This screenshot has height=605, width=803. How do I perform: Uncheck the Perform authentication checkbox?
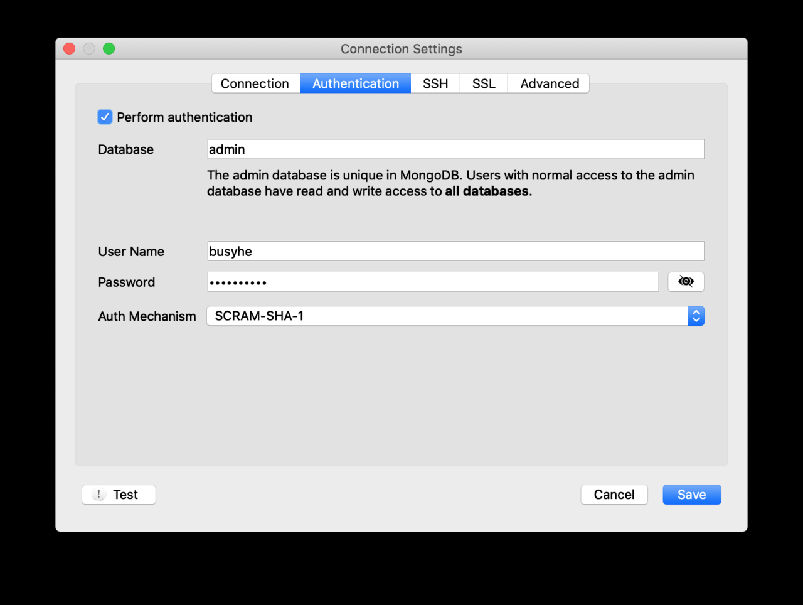tap(105, 117)
